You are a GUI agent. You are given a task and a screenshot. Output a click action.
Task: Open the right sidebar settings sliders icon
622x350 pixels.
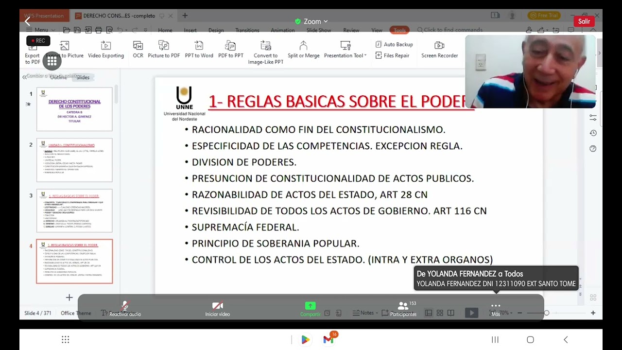click(593, 118)
